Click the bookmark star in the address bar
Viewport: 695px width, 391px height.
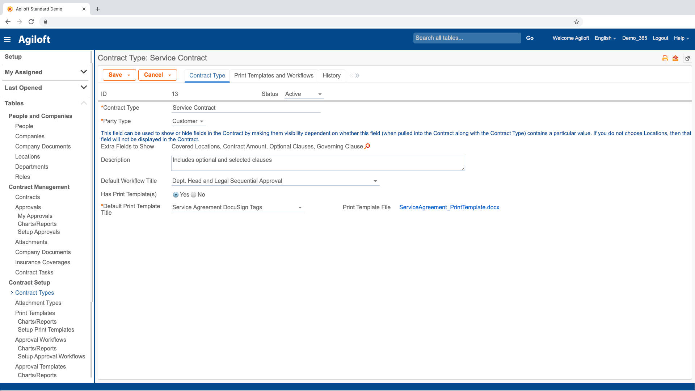(577, 22)
